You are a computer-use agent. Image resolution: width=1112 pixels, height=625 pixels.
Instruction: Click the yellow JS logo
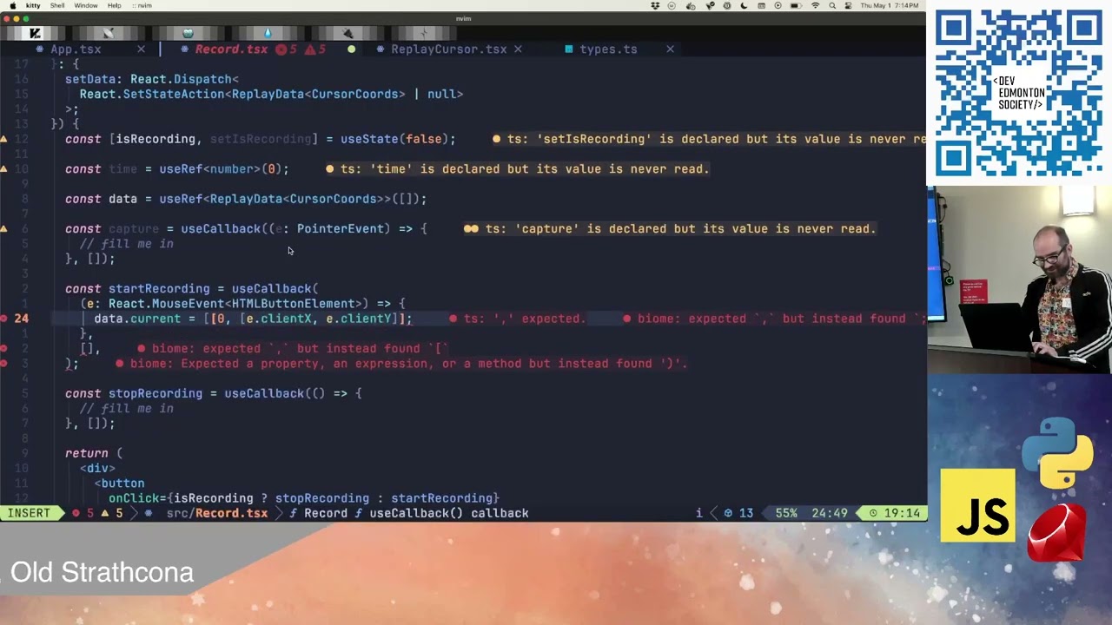tap(977, 505)
